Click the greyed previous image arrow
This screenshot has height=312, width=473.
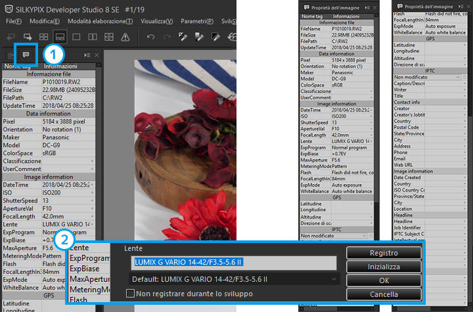(11, 37)
